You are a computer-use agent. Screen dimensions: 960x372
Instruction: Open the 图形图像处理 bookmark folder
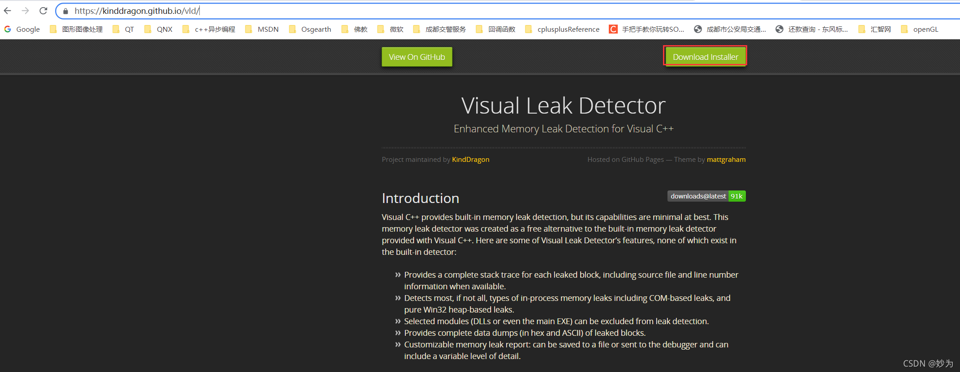click(x=76, y=29)
